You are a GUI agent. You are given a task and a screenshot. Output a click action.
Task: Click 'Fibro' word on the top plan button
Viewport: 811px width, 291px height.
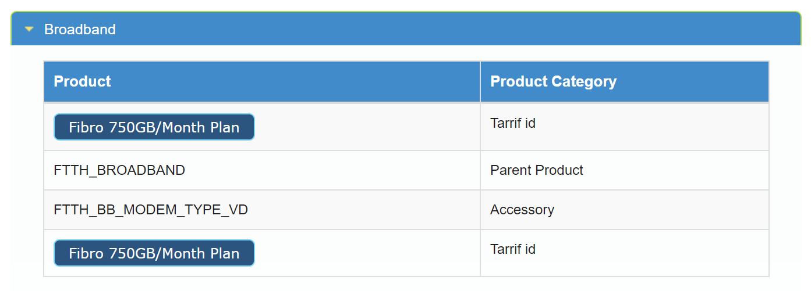[x=86, y=127]
